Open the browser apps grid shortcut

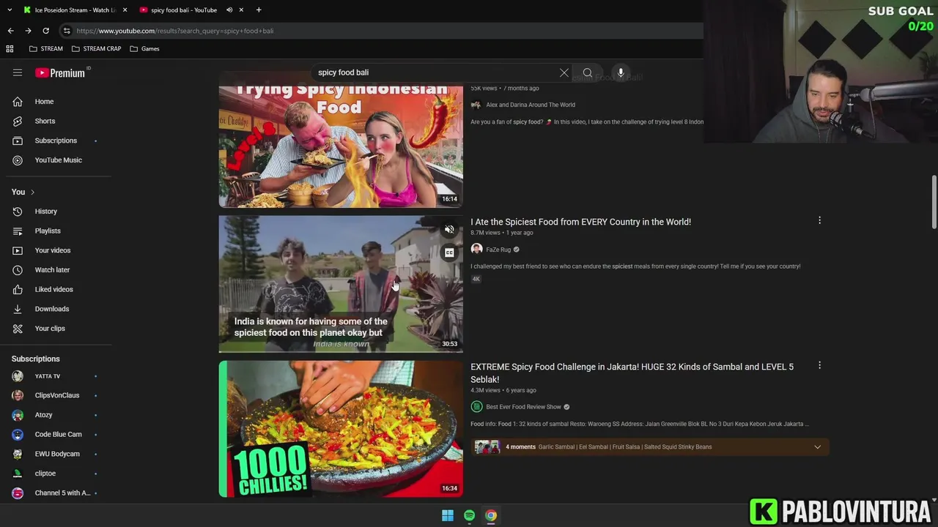(10, 48)
